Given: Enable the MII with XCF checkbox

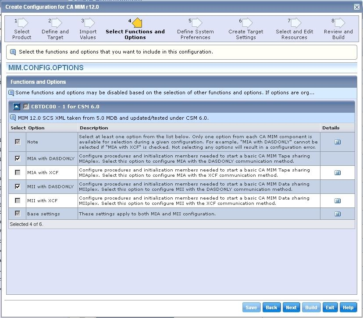Looking at the screenshot, I should tap(18, 200).
